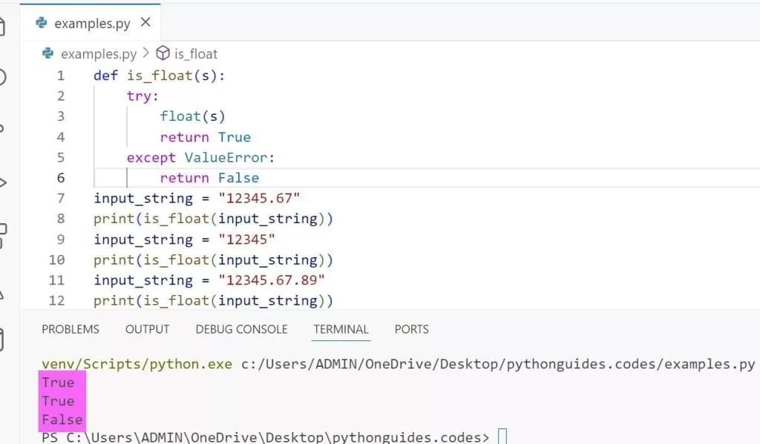
Task: Open the Search view in activity bar
Action: tap(2, 77)
